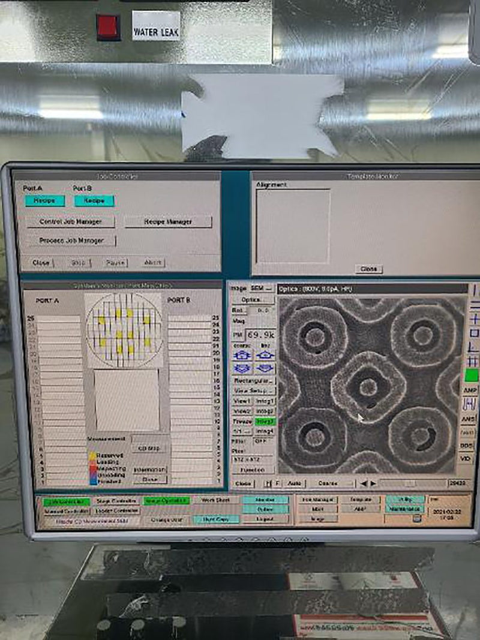Click the Port A Recipe button
This screenshot has width=480, height=640.
click(x=44, y=201)
